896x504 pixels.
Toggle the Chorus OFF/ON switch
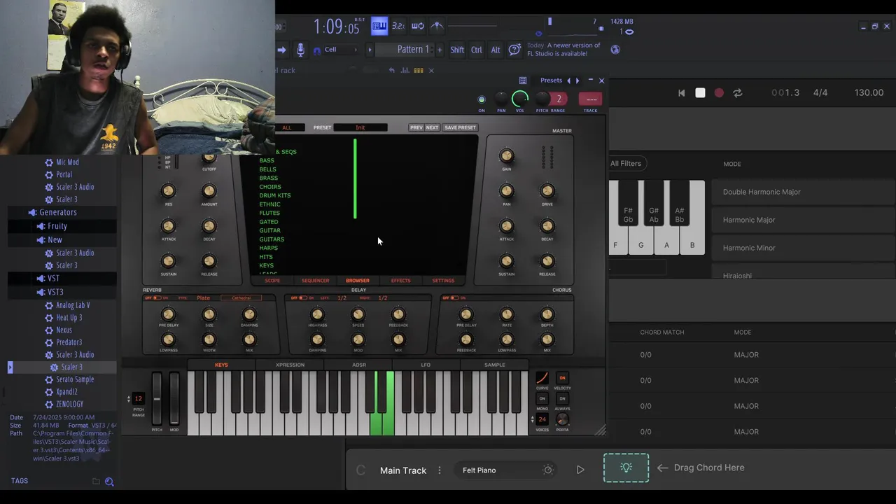[454, 298]
